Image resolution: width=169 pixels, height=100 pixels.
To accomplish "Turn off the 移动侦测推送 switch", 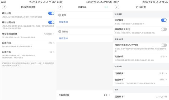I will [x=51, y=22].
